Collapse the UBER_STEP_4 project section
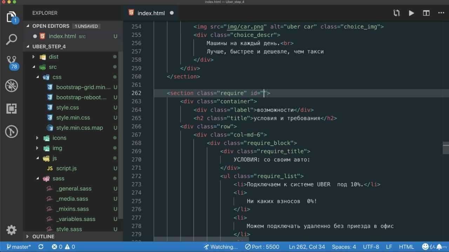The height and width of the screenshot is (252, 449). (49, 47)
